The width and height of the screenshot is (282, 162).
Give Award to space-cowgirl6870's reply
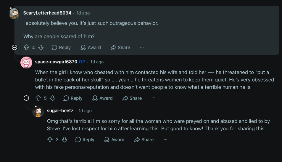click(x=102, y=98)
